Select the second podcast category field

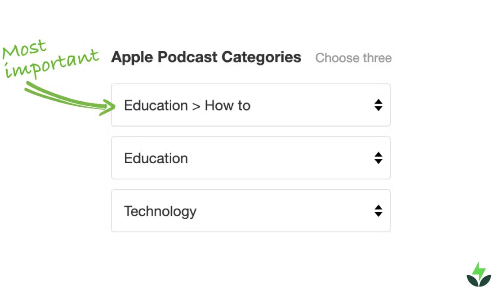click(x=250, y=158)
